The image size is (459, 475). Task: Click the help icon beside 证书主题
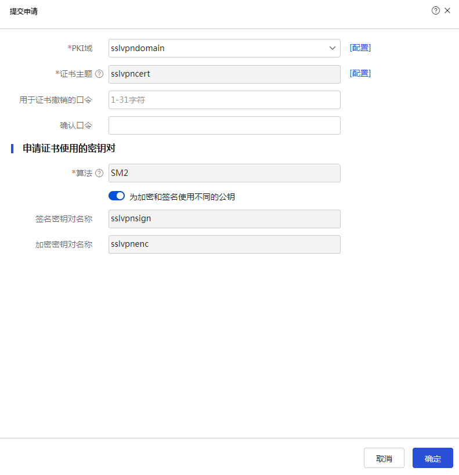coord(99,74)
